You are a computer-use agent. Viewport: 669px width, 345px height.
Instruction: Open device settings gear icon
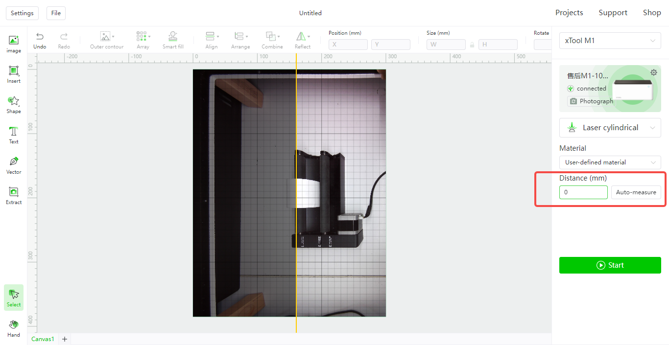tap(653, 72)
